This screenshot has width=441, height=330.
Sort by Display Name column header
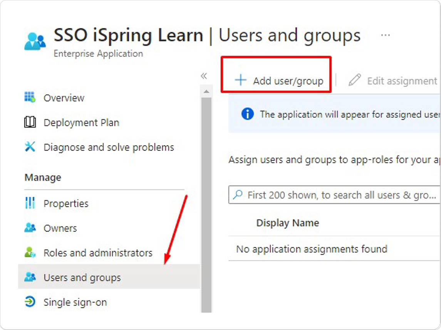pyautogui.click(x=288, y=223)
